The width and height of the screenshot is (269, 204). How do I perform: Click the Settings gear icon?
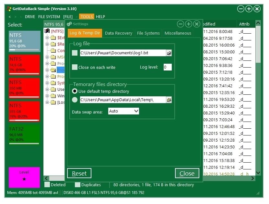(x=69, y=24)
